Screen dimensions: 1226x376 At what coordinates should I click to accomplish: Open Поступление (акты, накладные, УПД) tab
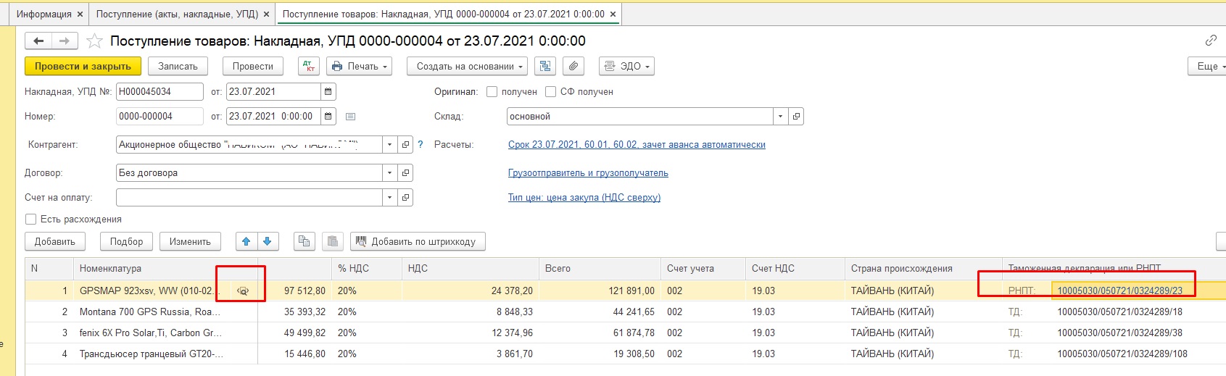click(x=177, y=14)
